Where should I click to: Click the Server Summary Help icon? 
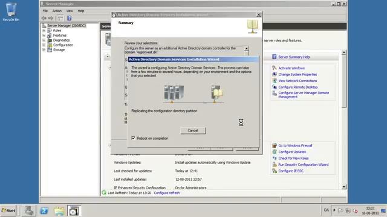[274, 57]
